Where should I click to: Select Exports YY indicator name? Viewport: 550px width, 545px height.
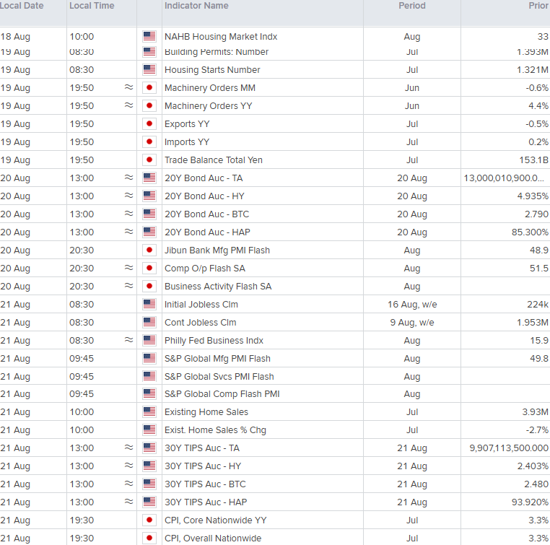(x=187, y=124)
